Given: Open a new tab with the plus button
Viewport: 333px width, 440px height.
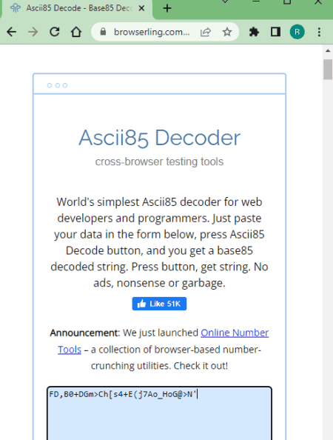Looking at the screenshot, I should (x=167, y=8).
